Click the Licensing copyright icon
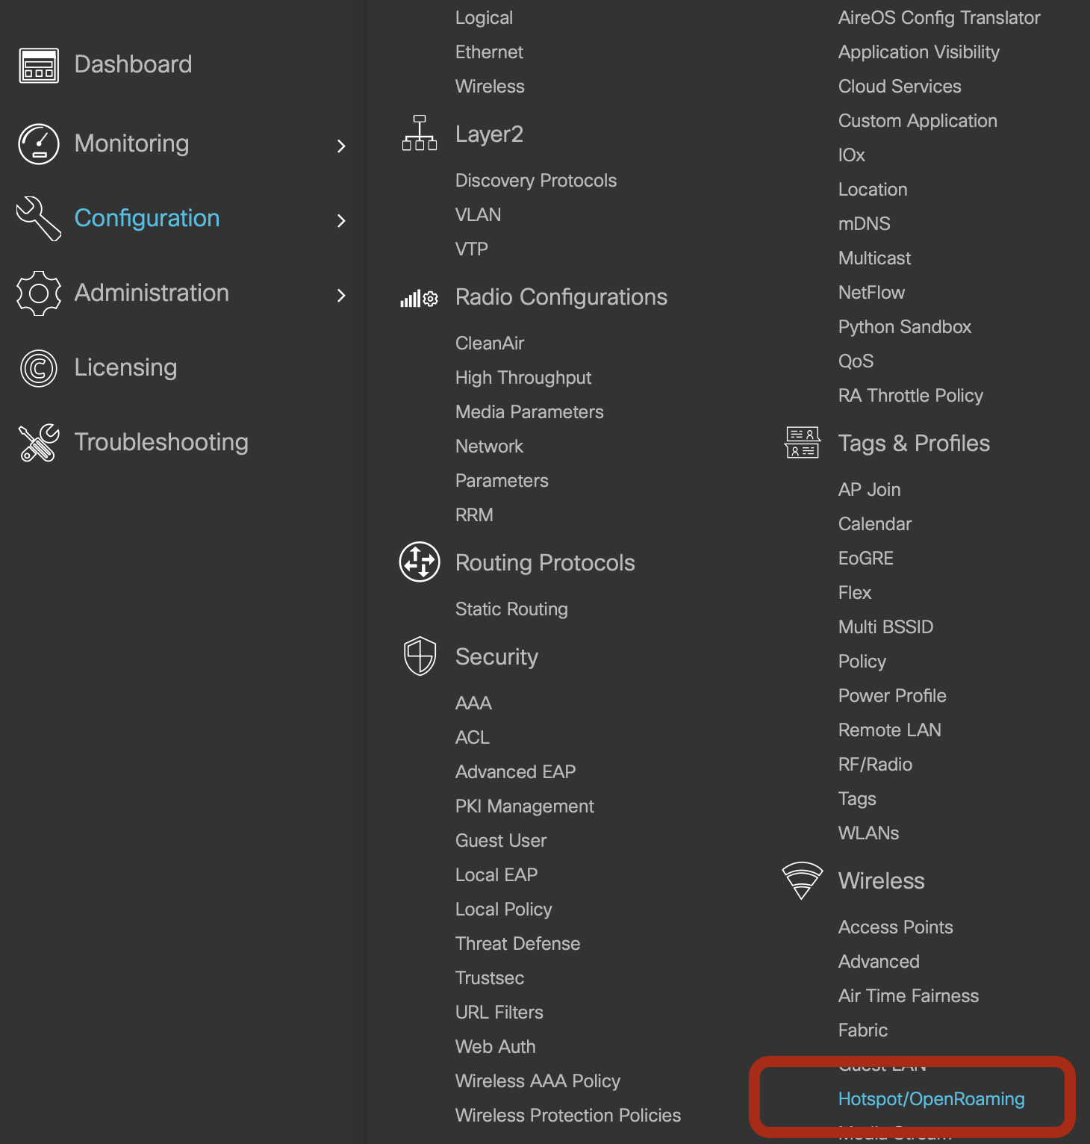The image size is (1090, 1144). coord(39,368)
